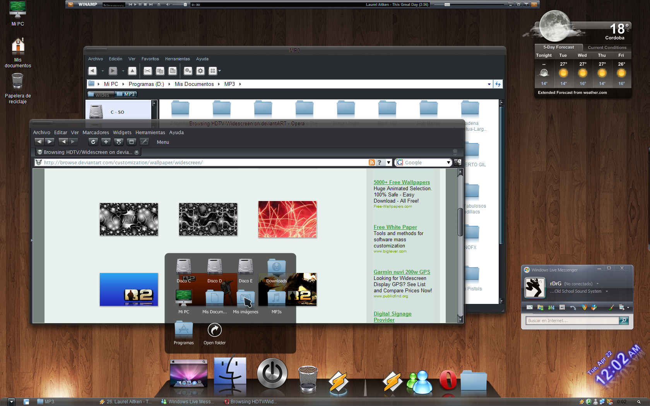Click the Winamp song seek bar

click(x=469, y=4)
